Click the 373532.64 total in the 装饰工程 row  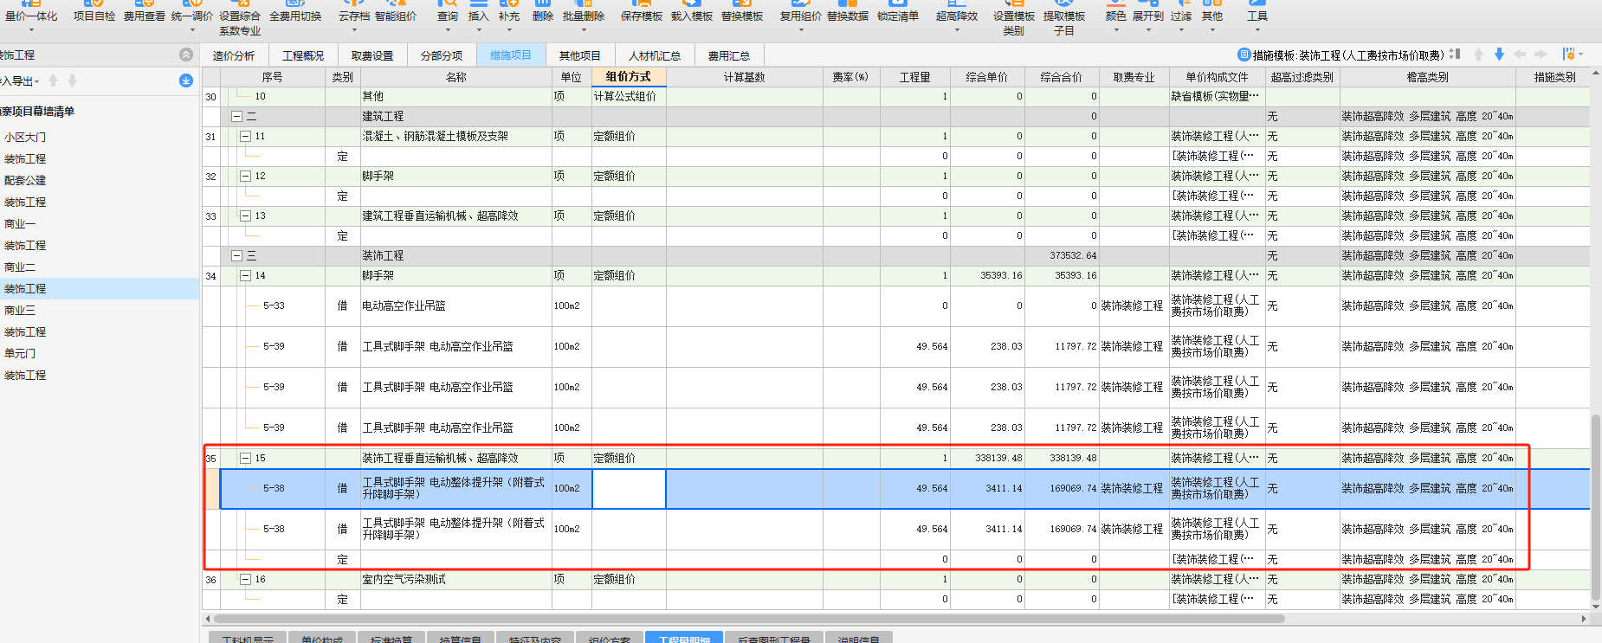(1073, 255)
